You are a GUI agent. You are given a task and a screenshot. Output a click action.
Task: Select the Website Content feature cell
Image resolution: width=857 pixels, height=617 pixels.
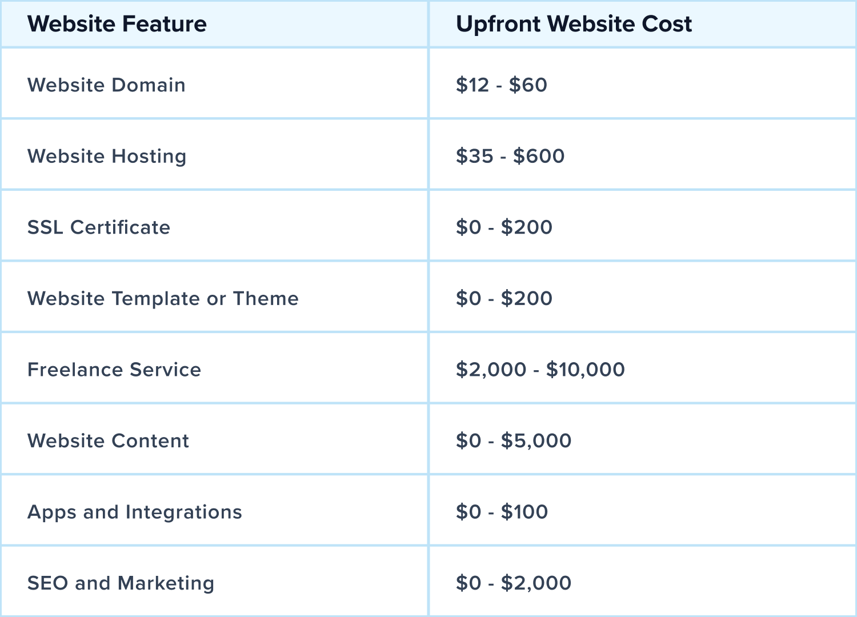(108, 440)
